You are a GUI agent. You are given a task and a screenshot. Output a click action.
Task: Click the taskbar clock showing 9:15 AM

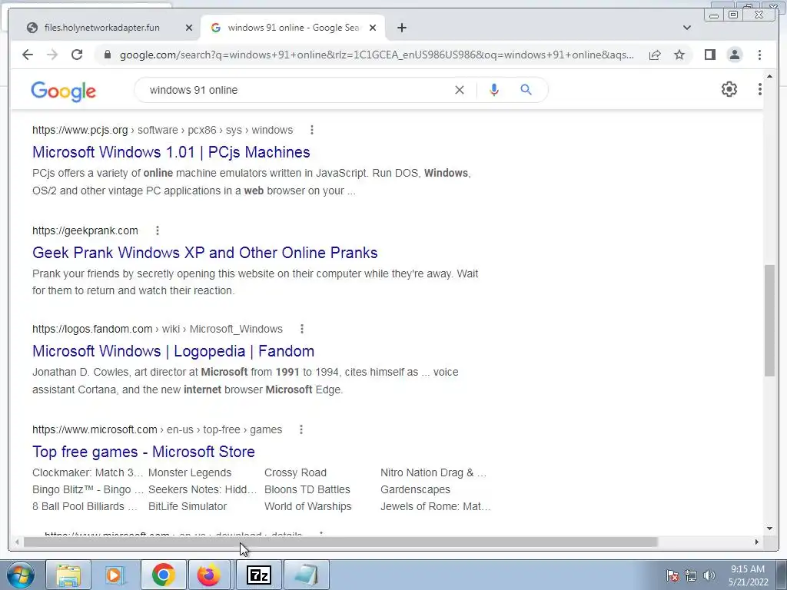[748, 575]
